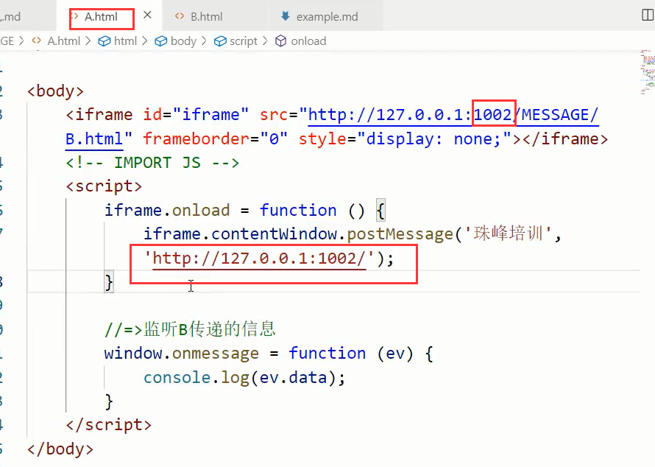Click the script breadcrumb cube icon
Image resolution: width=655 pixels, height=467 pixels.
220,41
